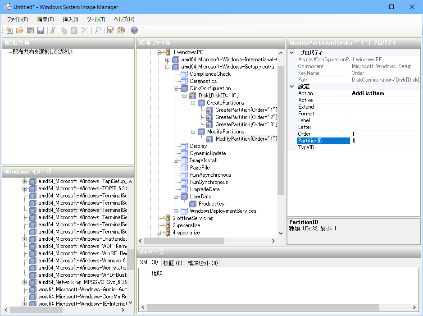Expand the WindowsDeploymentServices node
The width and height of the screenshot is (423, 316).
click(176, 211)
